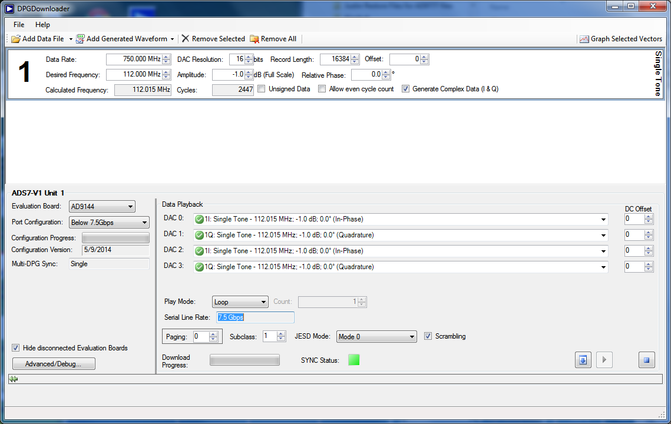This screenshot has width=671, height=424.
Task: Click the Add Generated Waveform icon
Action: (80, 39)
